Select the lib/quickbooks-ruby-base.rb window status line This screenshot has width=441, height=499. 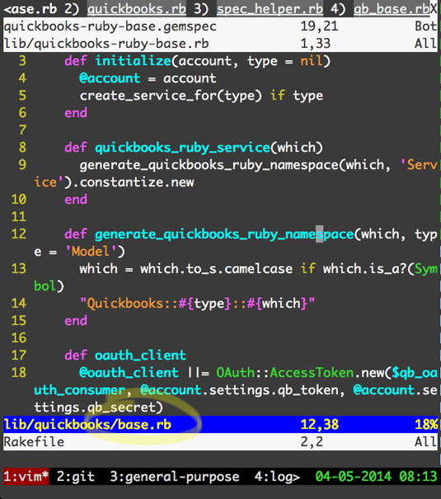(x=220, y=44)
